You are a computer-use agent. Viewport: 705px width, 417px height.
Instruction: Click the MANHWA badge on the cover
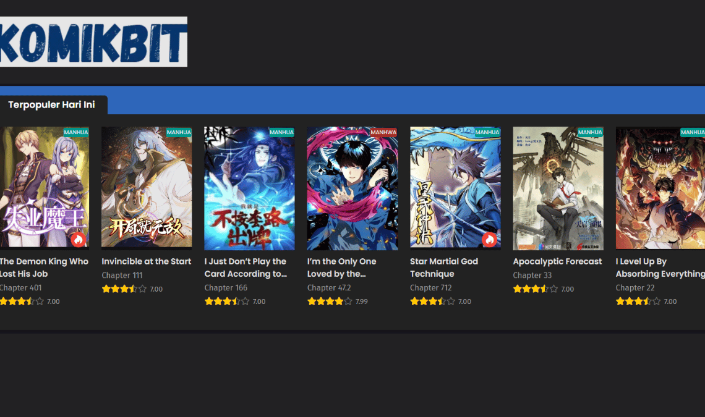(383, 132)
